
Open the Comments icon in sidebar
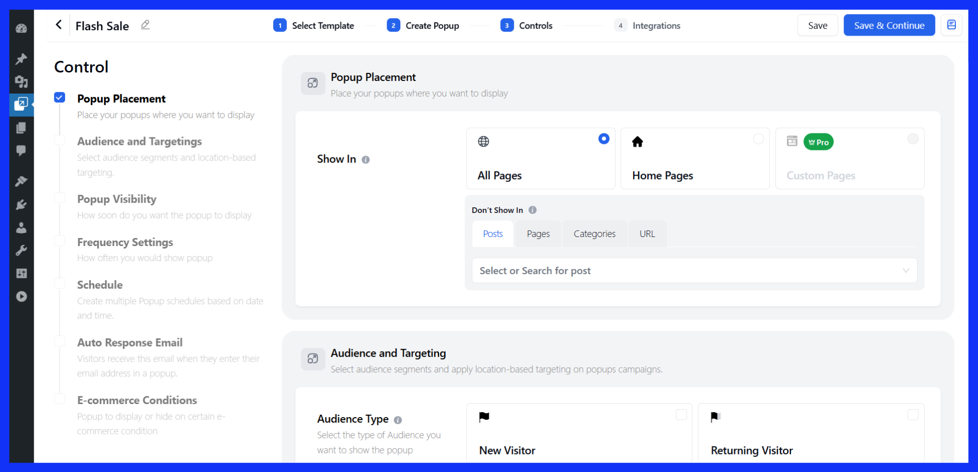(x=21, y=150)
